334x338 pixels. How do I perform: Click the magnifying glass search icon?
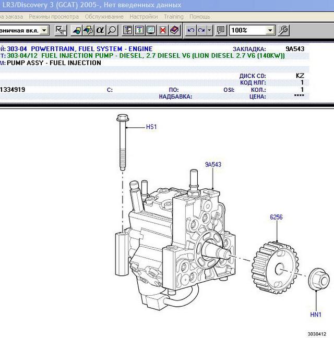112,30
